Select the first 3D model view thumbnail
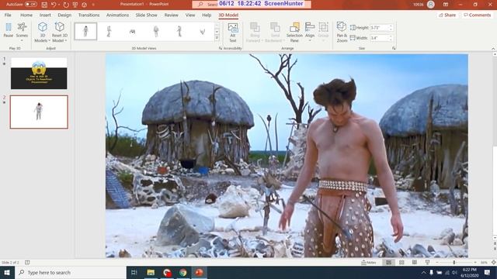Viewport: 497px width, 279px height. coord(85,31)
